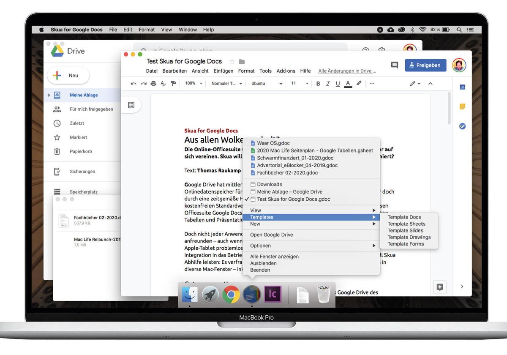Image resolution: width=507 pixels, height=355 pixels.
Task: Open Calendar icon in Docs side panel
Action: coord(462,87)
